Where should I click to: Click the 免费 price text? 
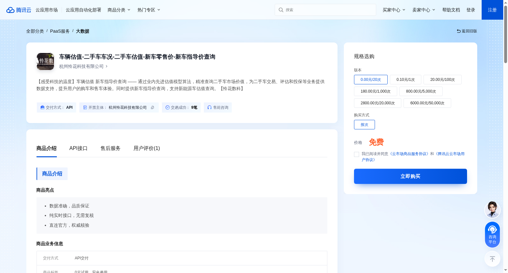[376, 142]
